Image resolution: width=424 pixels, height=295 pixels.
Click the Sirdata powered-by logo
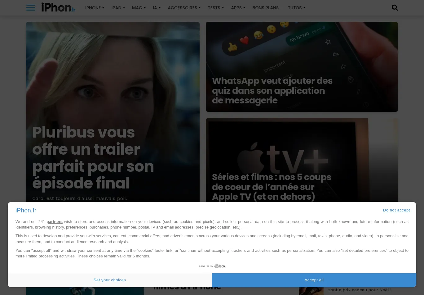coord(212,266)
